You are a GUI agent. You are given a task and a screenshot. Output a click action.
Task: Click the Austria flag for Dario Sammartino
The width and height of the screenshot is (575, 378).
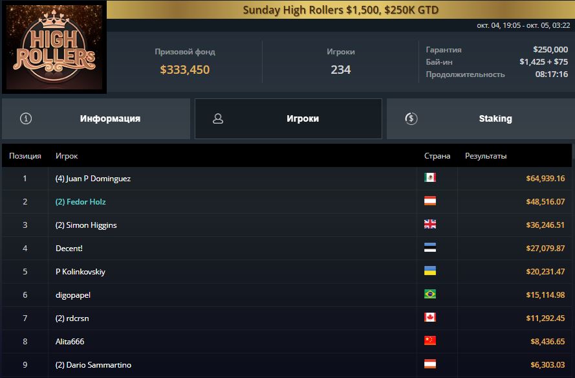(x=429, y=364)
